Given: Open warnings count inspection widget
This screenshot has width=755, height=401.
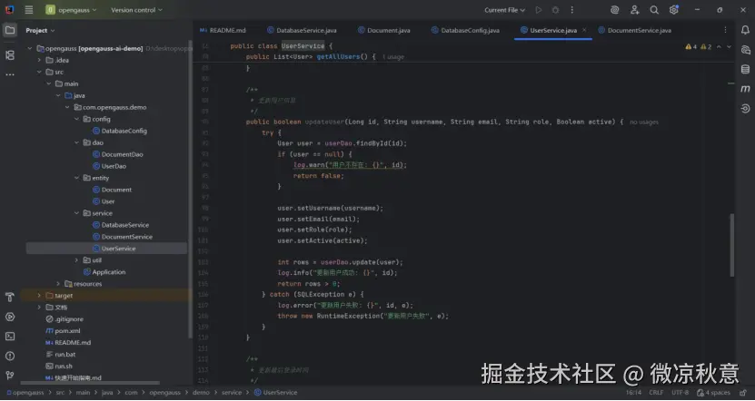Looking at the screenshot, I should [x=699, y=46].
